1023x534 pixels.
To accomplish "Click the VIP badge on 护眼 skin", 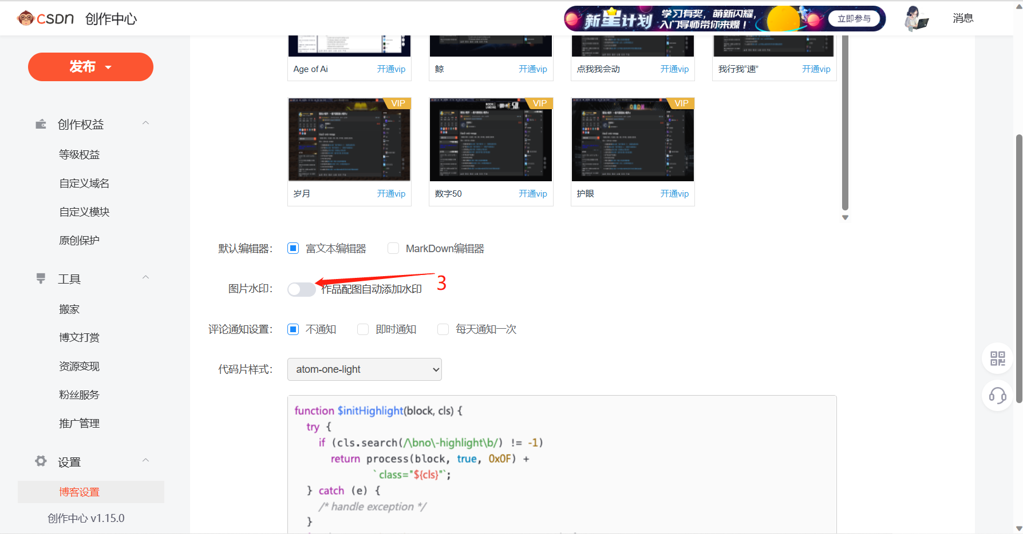I will (x=681, y=103).
